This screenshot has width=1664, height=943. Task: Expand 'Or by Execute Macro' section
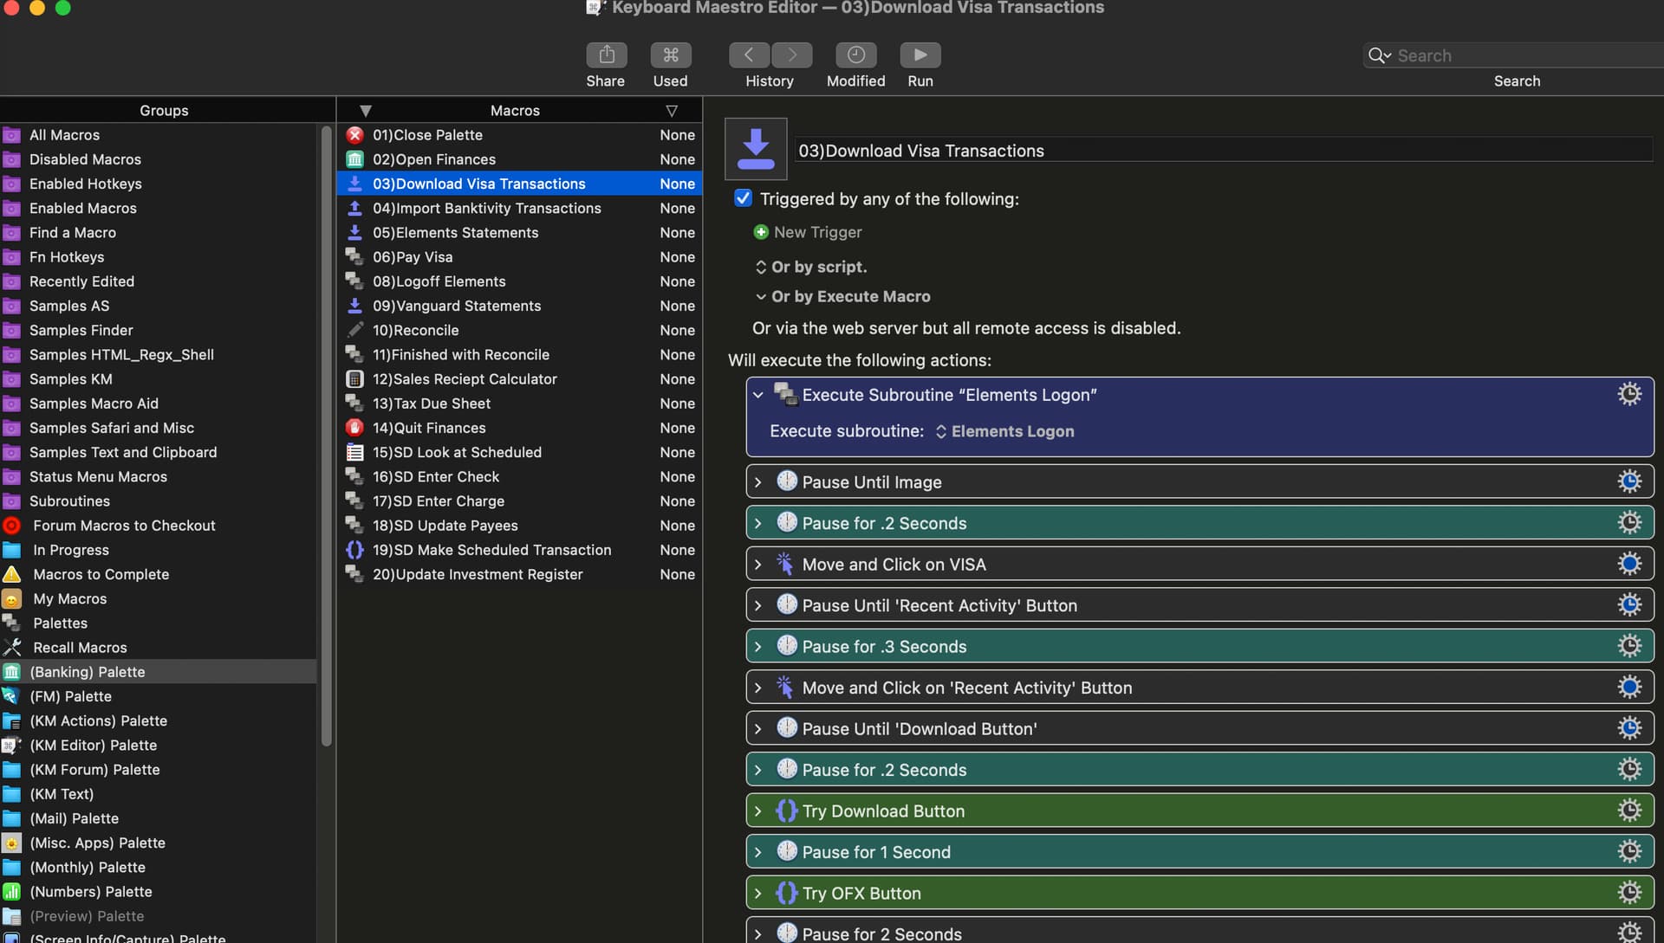click(761, 296)
